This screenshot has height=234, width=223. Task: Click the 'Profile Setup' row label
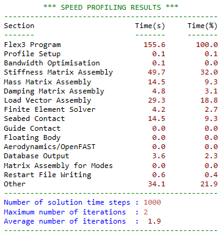[x=32, y=54]
